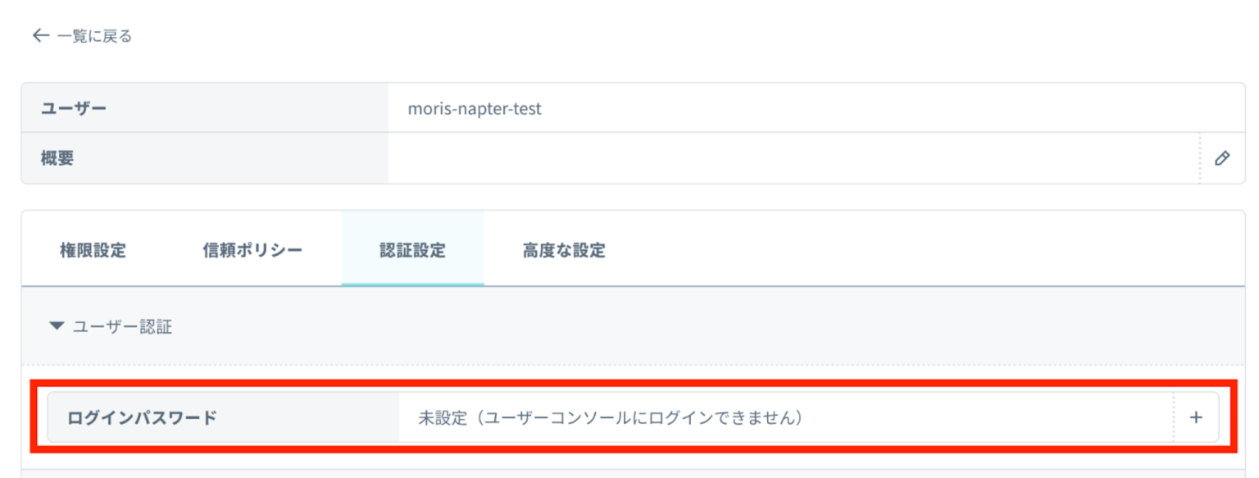The width and height of the screenshot is (1259, 478).
Task: Click empty ログインパスワード row space before plus
Action: [x=984, y=417]
